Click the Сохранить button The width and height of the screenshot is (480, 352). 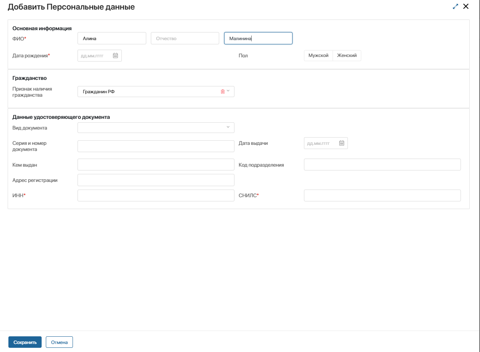[x=25, y=342]
